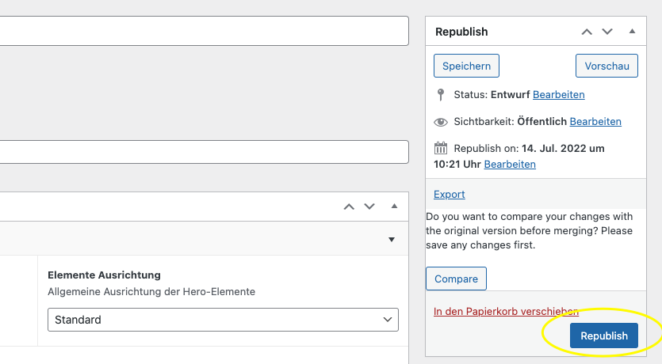Click the Speichern button
This screenshot has width=662, height=364.
click(x=466, y=66)
